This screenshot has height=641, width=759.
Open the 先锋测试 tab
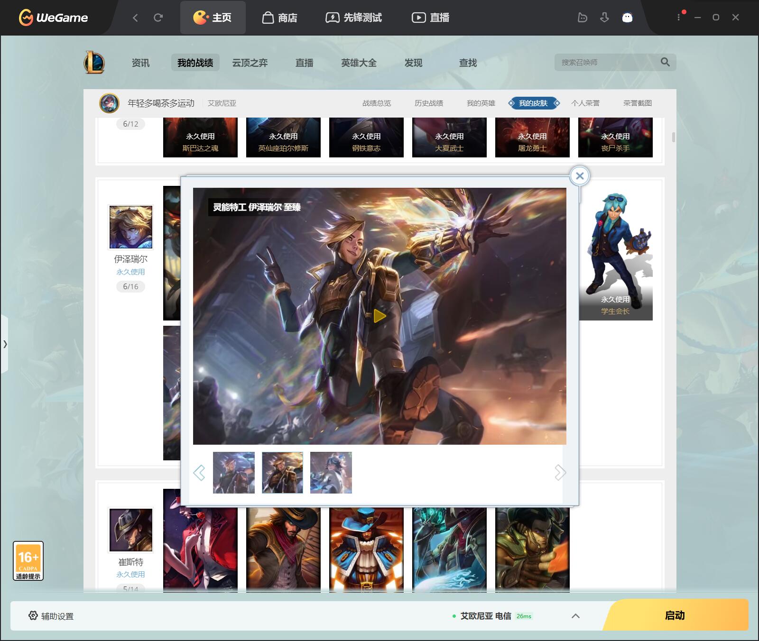click(x=354, y=18)
